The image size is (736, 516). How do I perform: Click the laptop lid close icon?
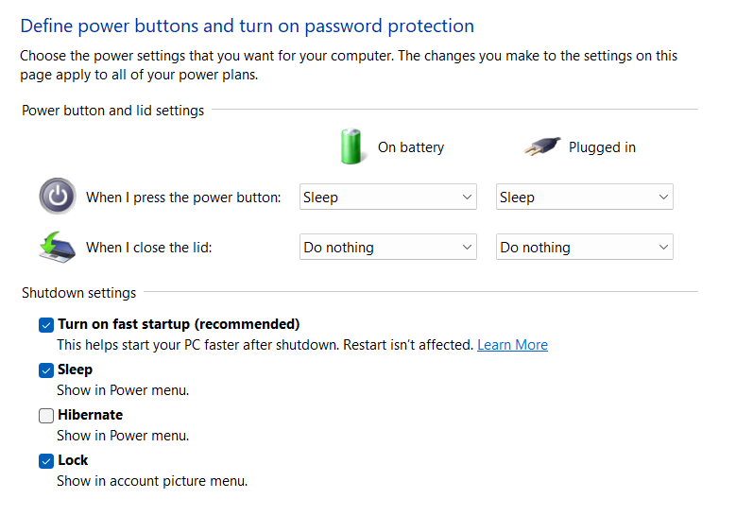point(57,247)
